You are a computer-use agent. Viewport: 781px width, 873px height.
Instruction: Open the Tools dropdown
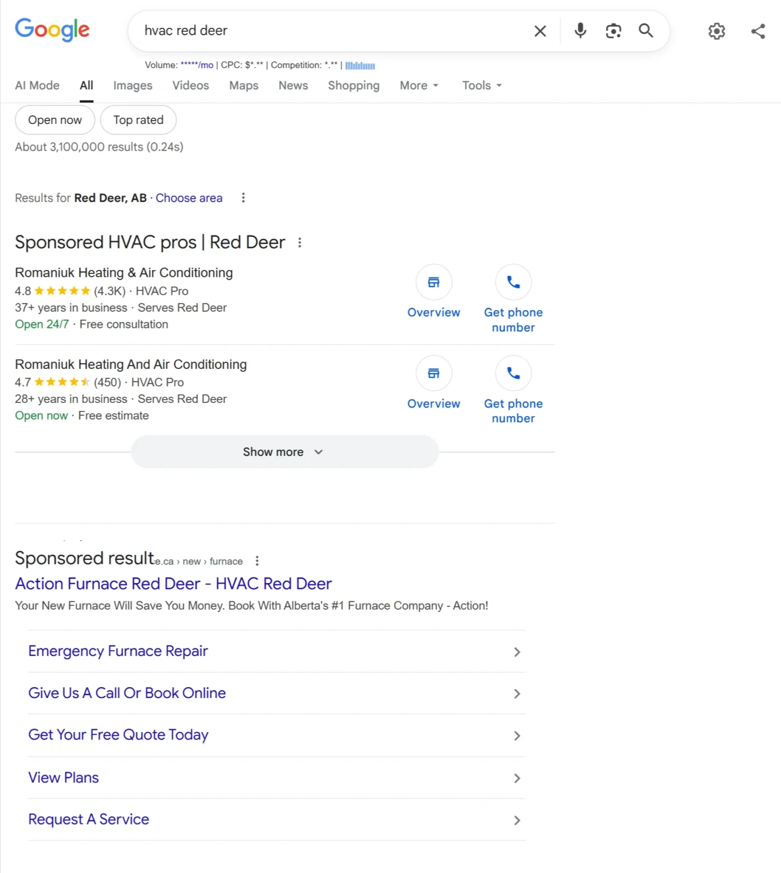(x=481, y=85)
